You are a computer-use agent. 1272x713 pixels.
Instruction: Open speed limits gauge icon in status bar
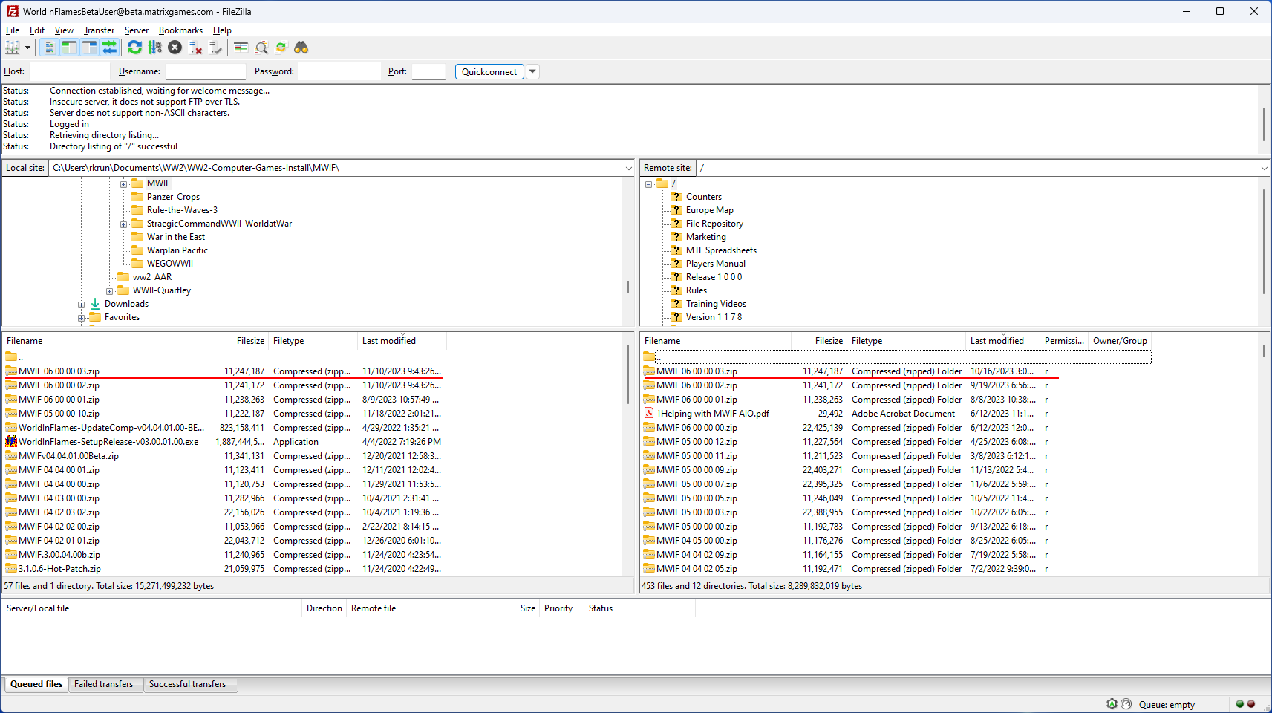[x=1126, y=704]
